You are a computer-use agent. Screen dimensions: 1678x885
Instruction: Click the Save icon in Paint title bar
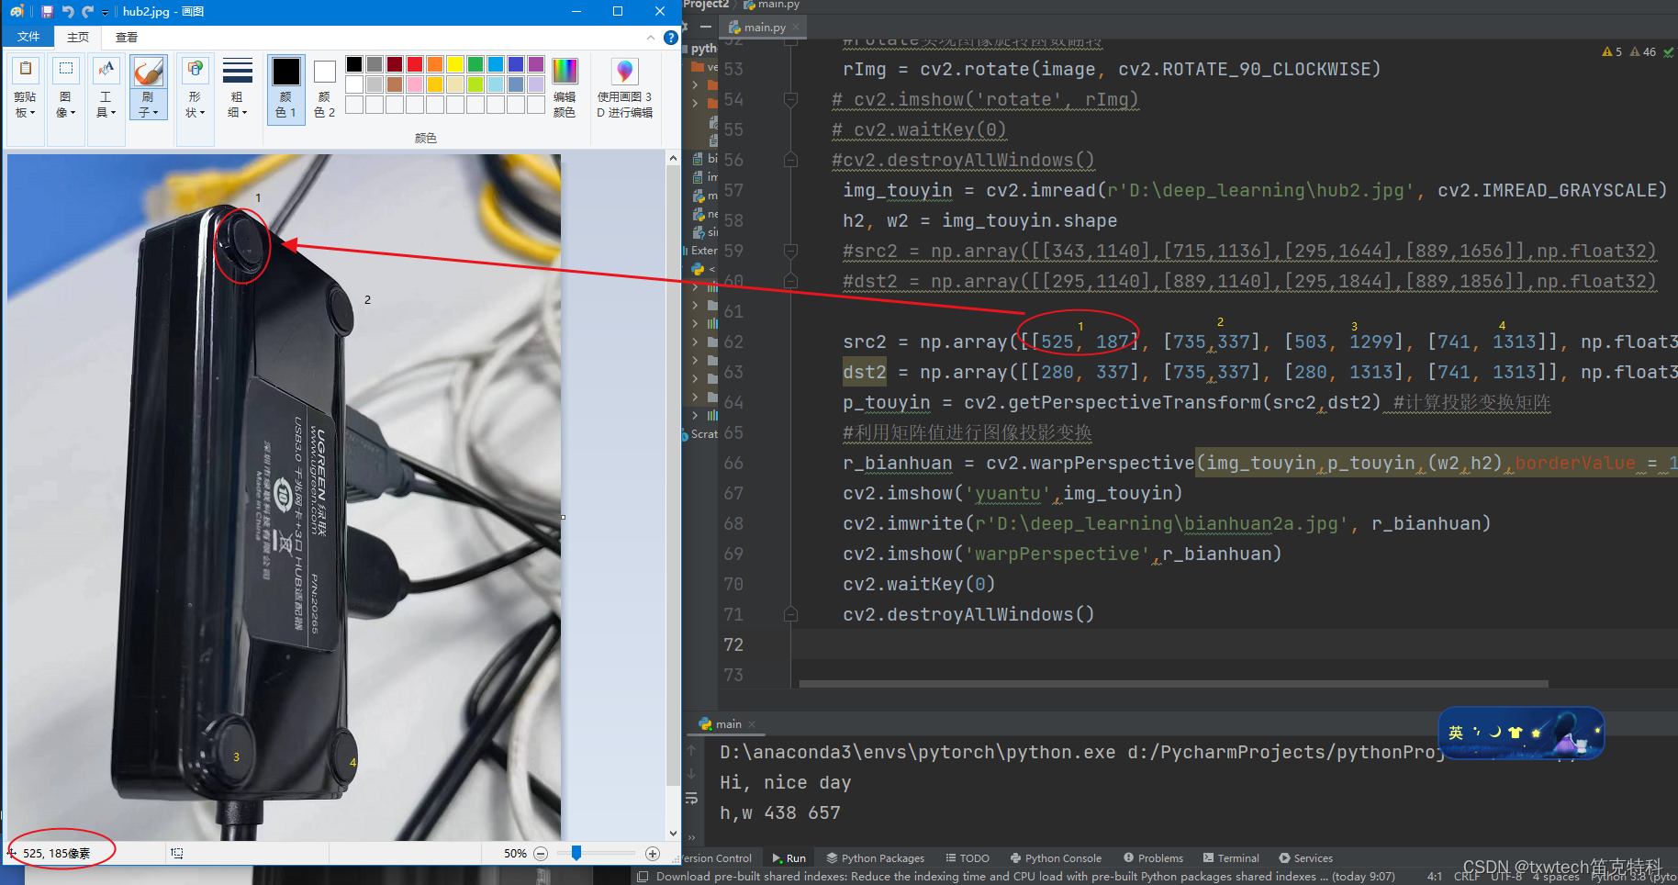click(x=46, y=11)
